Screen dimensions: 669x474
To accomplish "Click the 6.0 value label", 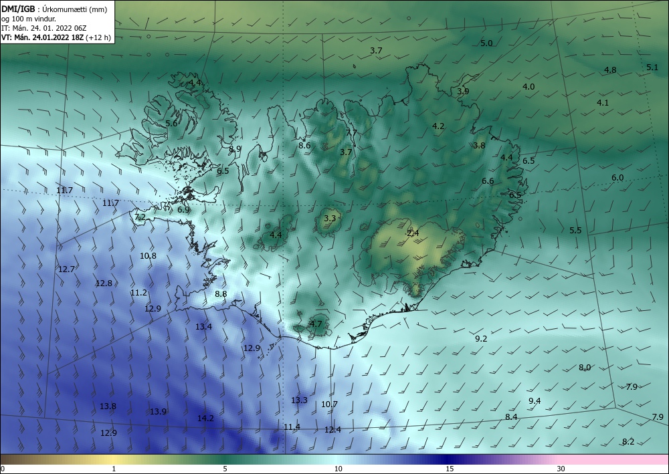I will pyautogui.click(x=617, y=178).
